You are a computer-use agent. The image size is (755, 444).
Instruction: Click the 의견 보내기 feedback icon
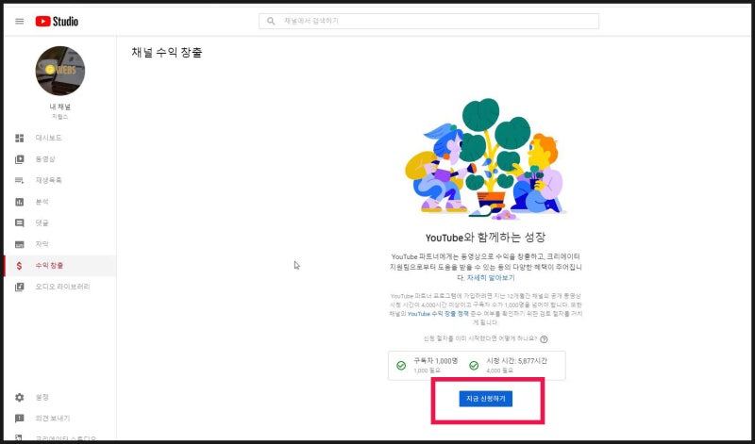[19, 419]
